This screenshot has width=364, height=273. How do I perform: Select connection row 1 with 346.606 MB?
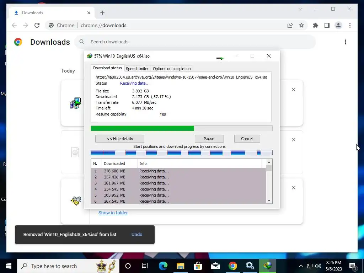point(178,171)
